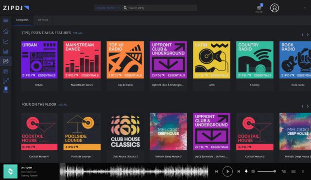Screen dimensions: 311x180
Task: Click the "Club House Classics 2" caption text
Action: click(x=125, y=156)
